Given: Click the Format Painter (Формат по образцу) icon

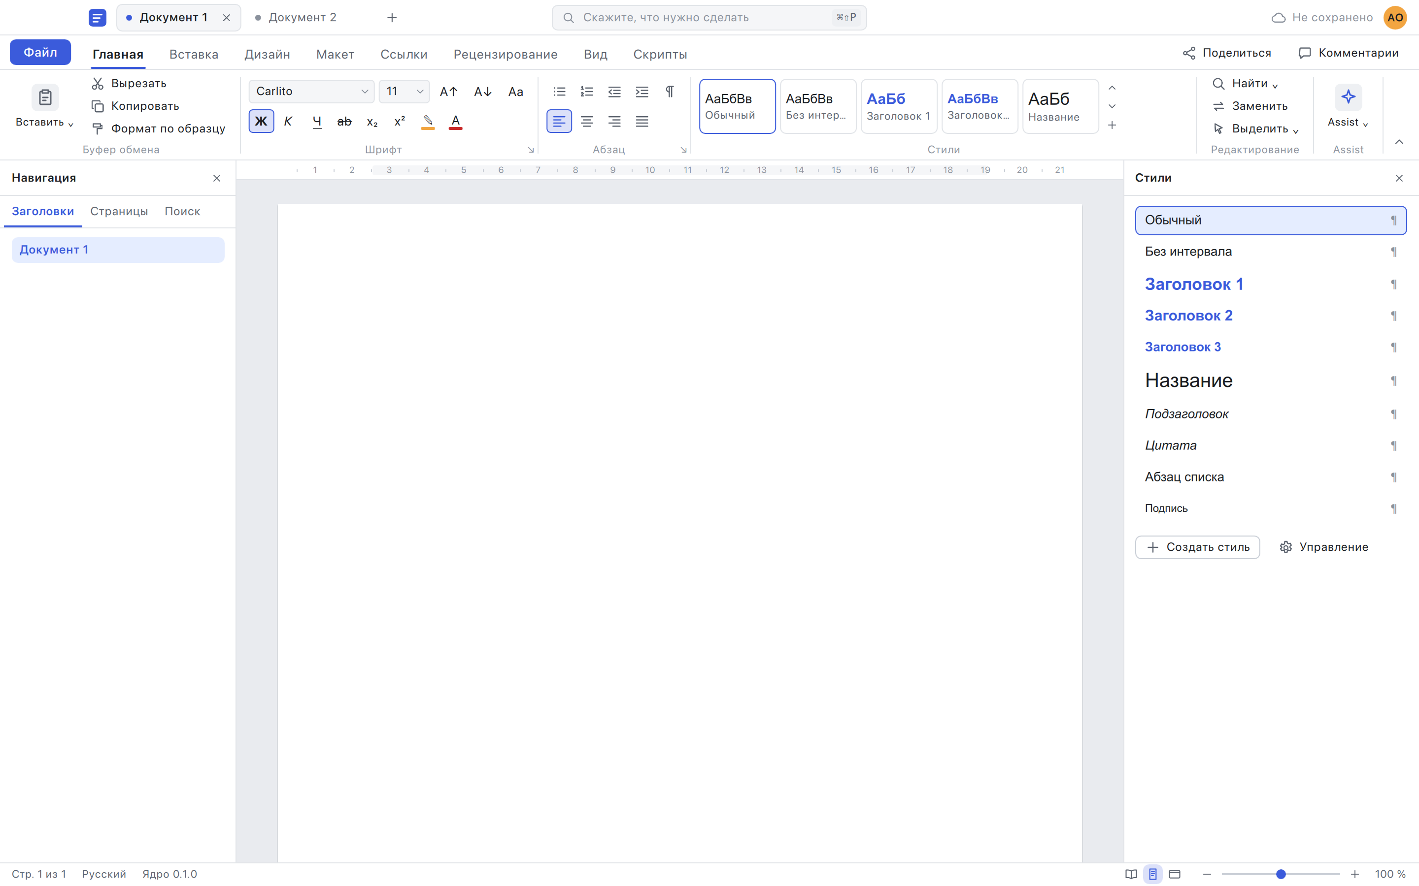Looking at the screenshot, I should click(x=98, y=128).
